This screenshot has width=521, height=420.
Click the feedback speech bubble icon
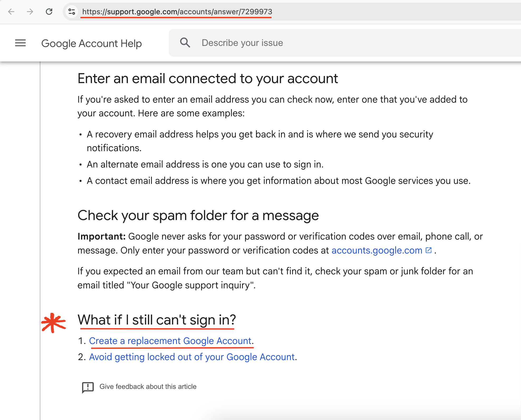pos(88,387)
